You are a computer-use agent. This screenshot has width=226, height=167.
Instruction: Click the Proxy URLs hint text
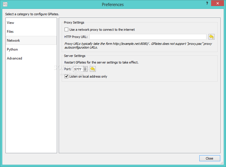coord(138,45)
